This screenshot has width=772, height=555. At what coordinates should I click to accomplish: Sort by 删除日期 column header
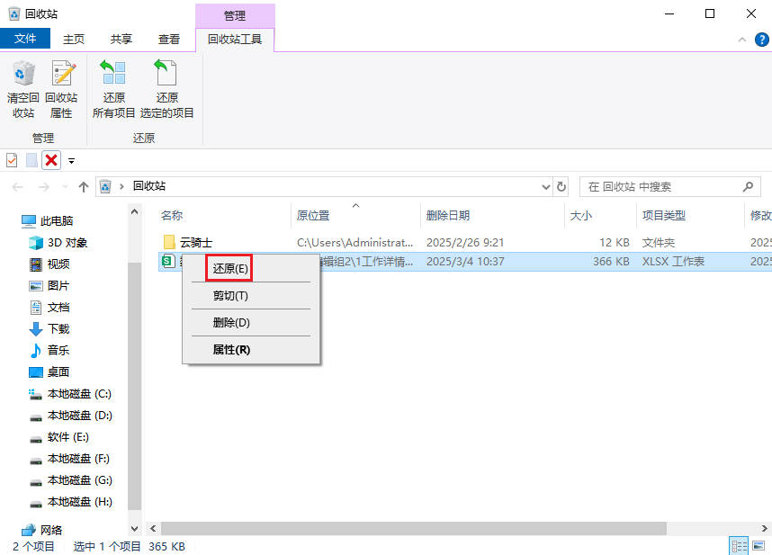pyautogui.click(x=448, y=216)
